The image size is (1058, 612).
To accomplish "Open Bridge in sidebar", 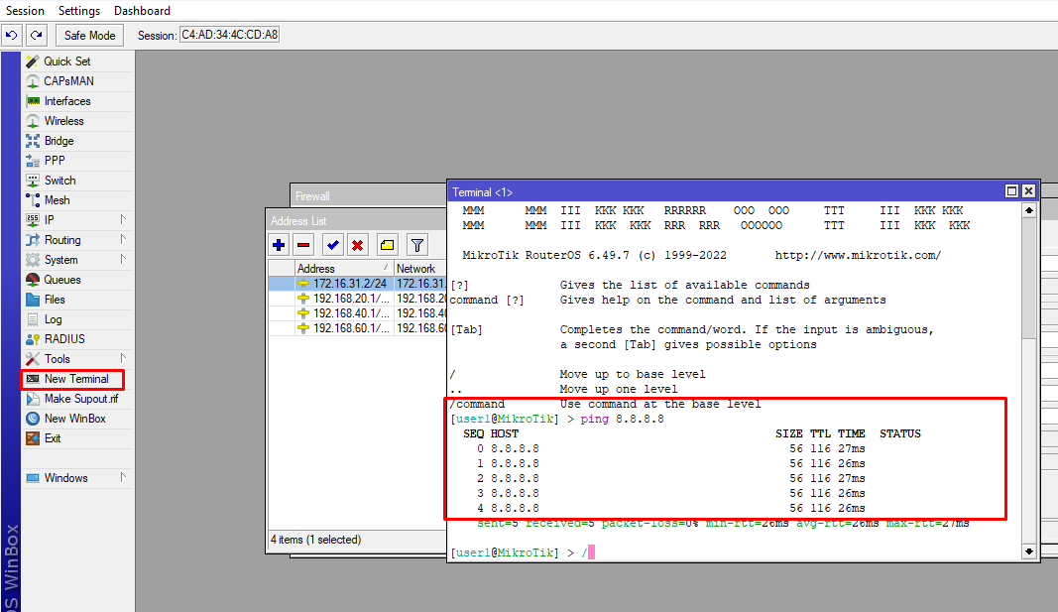I will pyautogui.click(x=77, y=141).
